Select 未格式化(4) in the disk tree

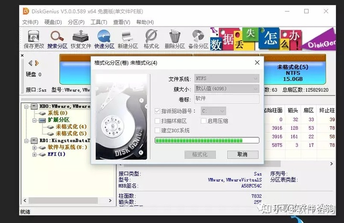[71, 127]
